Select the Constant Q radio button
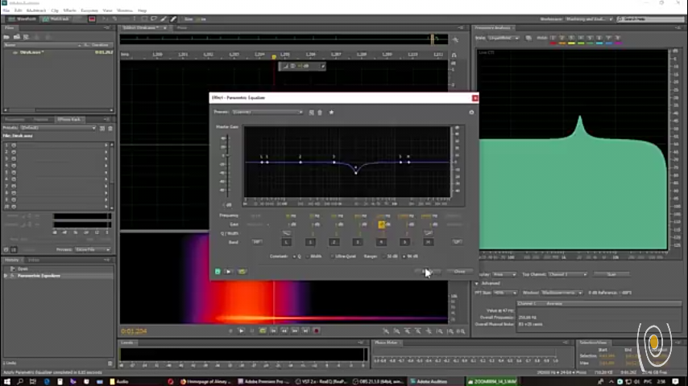This screenshot has height=386, width=688. pos(294,256)
